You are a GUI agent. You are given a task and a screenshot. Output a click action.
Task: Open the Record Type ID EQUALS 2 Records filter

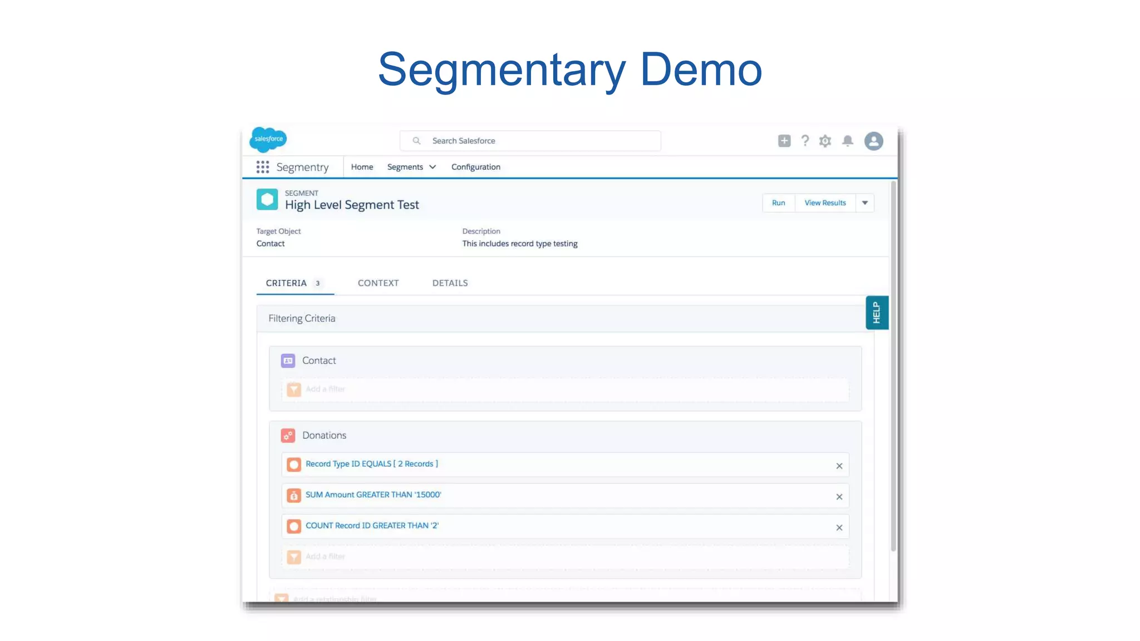coord(372,464)
